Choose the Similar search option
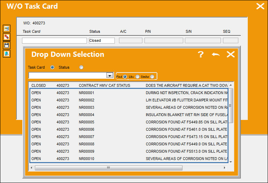This screenshot has width=268, height=183. (x=152, y=77)
